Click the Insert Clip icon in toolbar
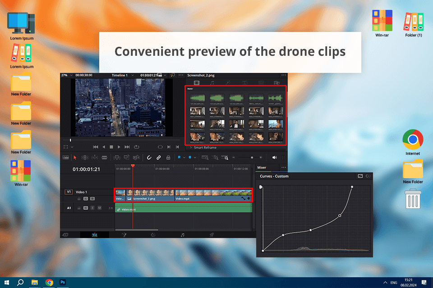Screen dimensions: 433x288 tap(117, 157)
